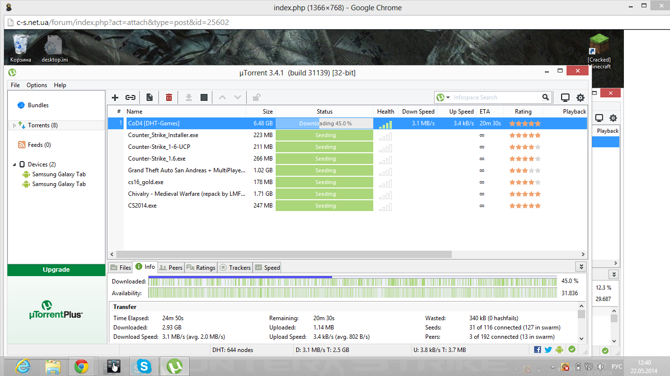Image resolution: width=670 pixels, height=376 pixels.
Task: Click the Infospace Search input field
Action: pyautogui.click(x=496, y=97)
